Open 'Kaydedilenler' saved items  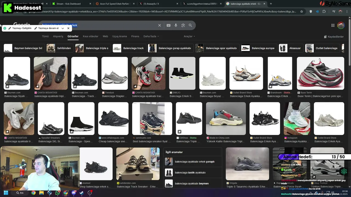(x=334, y=37)
